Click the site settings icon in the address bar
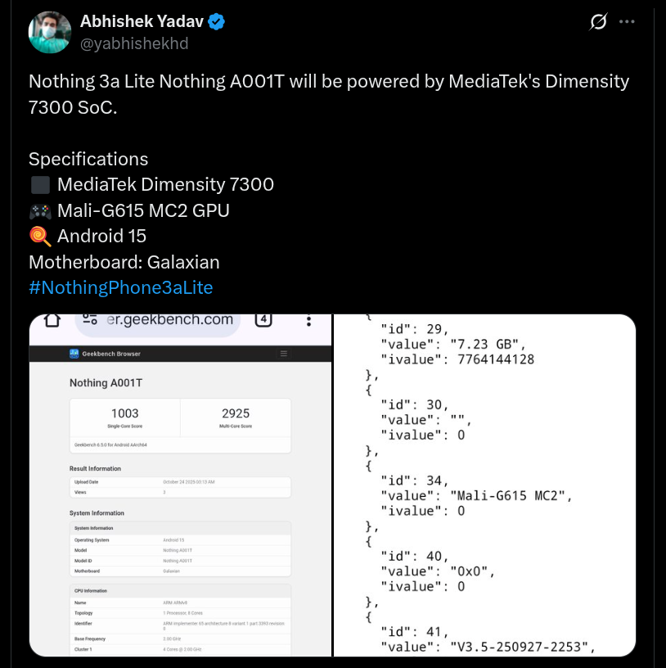Viewport: 666px width, 668px height. (90, 320)
